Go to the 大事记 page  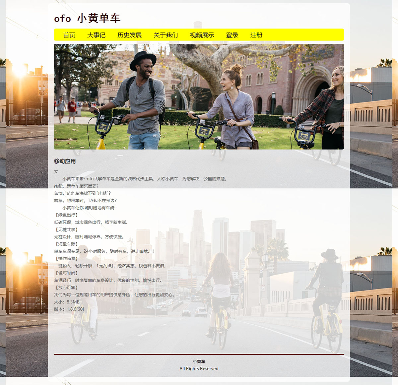tap(96, 35)
